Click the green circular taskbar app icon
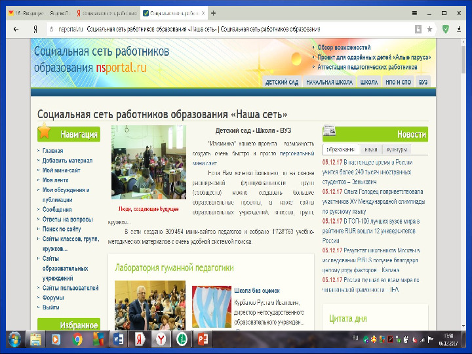The height and width of the screenshot is (354, 472). [182, 340]
